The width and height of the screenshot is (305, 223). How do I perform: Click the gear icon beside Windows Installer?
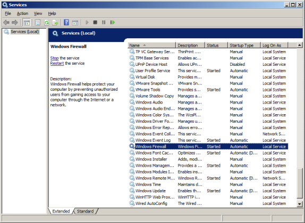click(x=132, y=159)
